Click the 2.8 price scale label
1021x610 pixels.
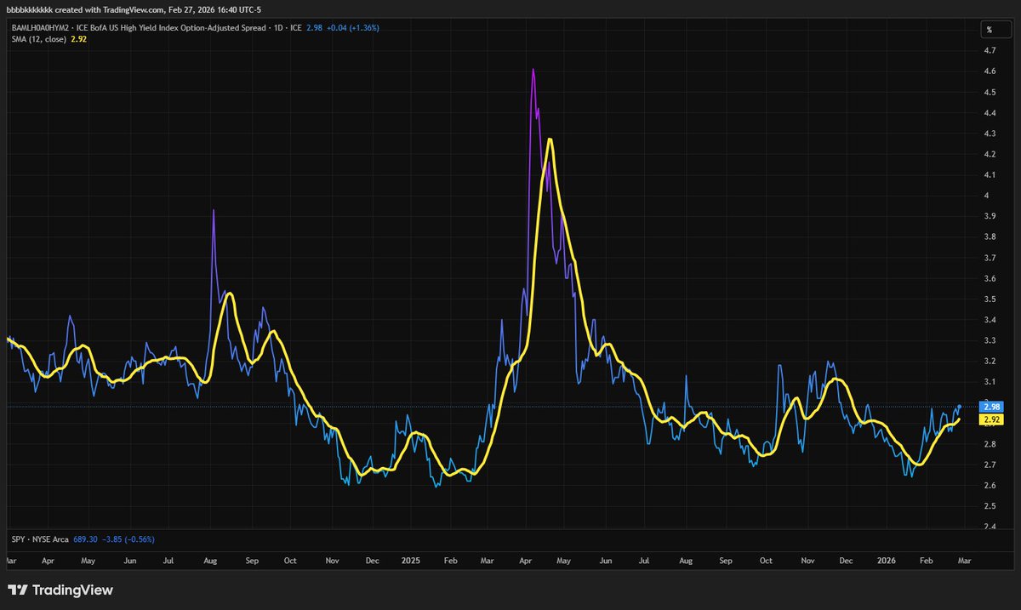990,445
